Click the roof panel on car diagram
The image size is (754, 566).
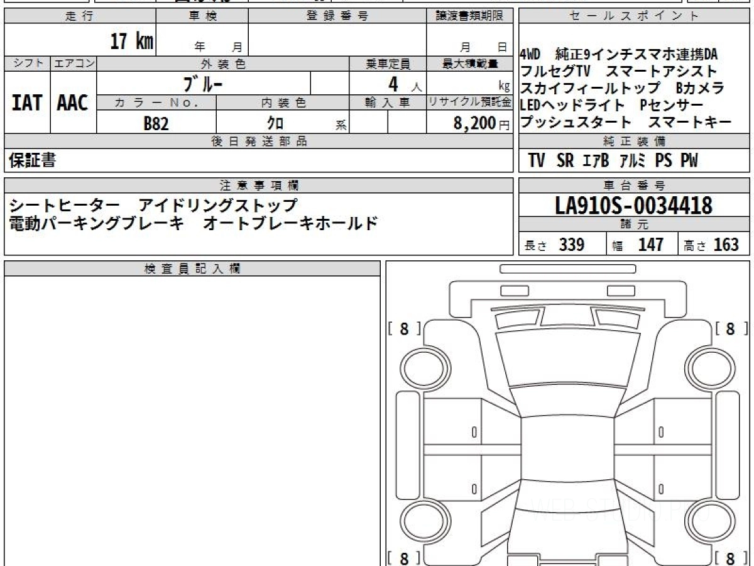tap(567, 450)
